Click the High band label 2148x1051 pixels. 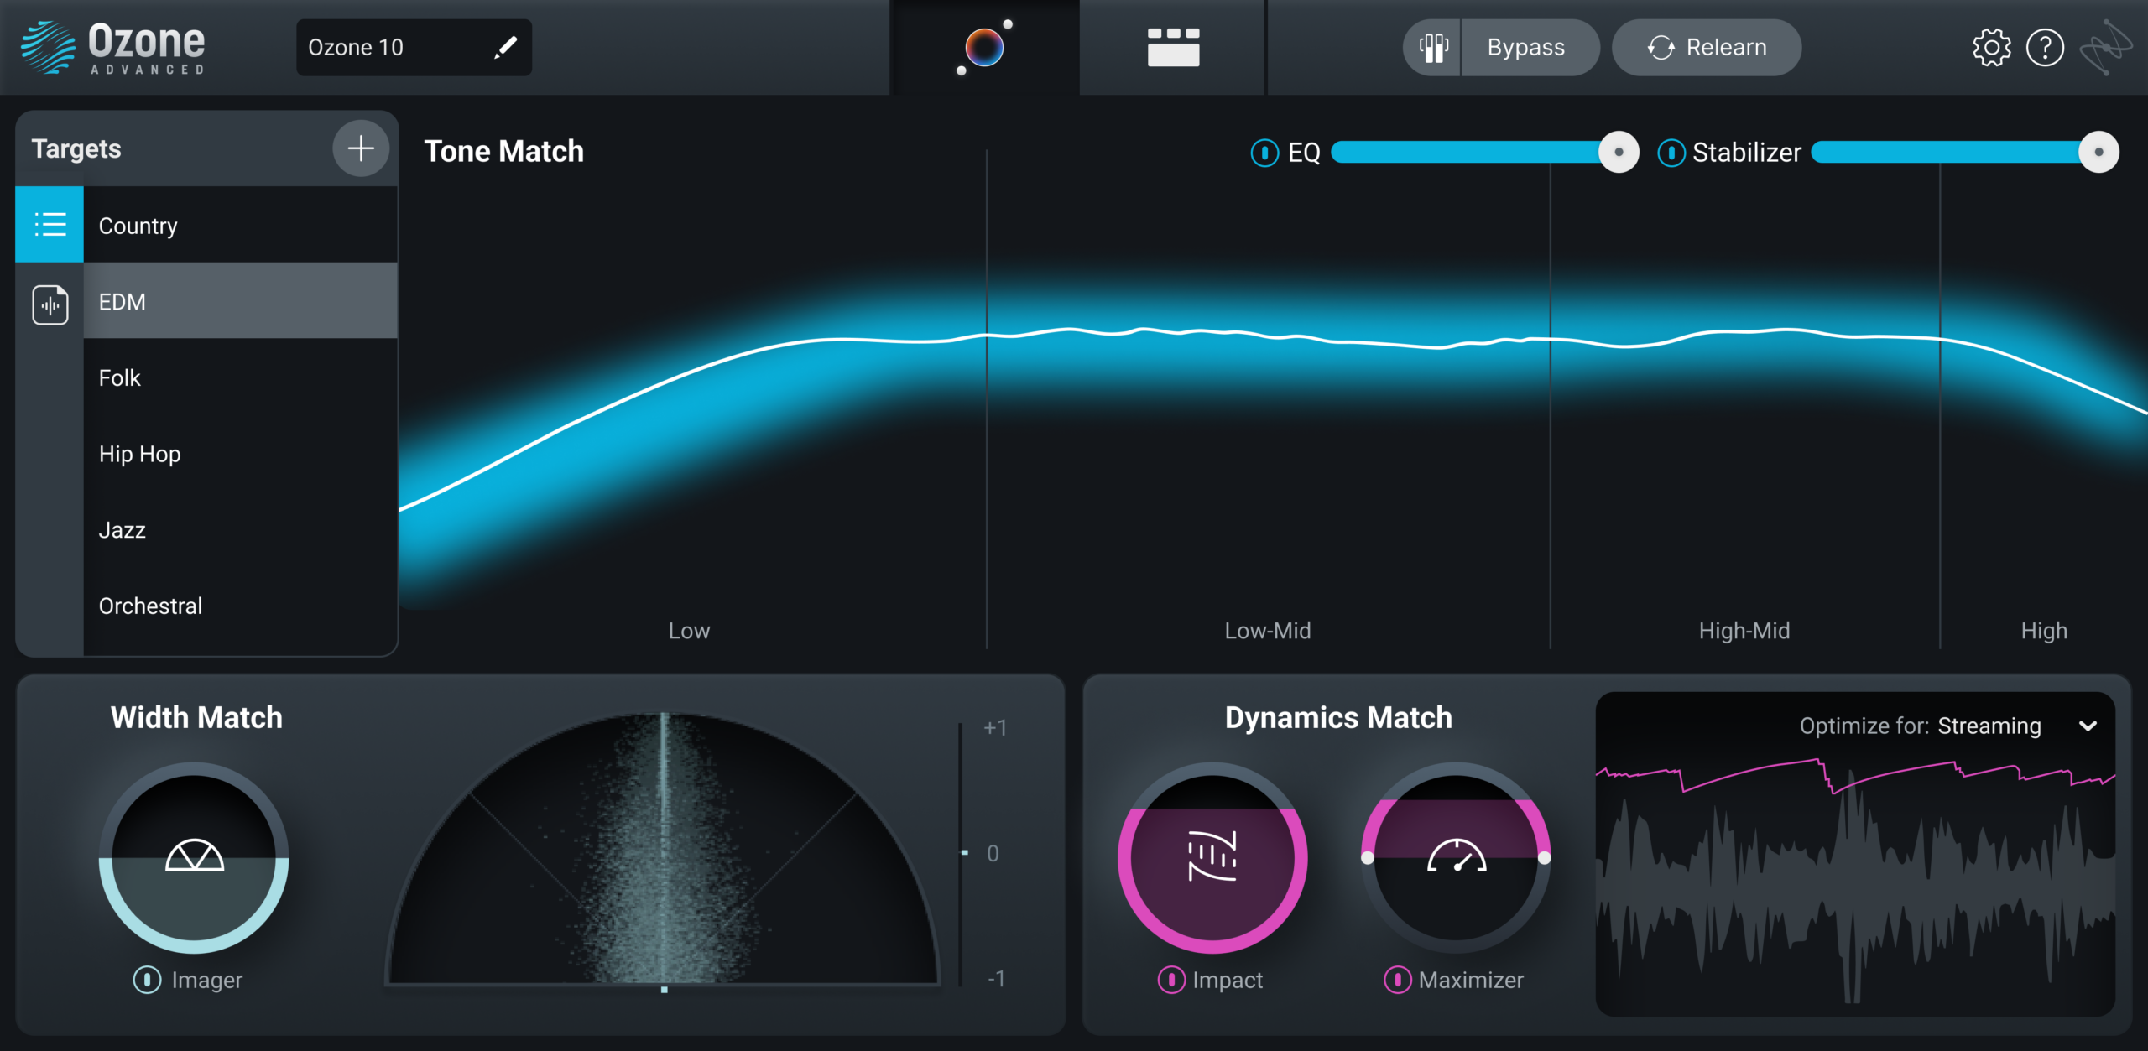2044,631
